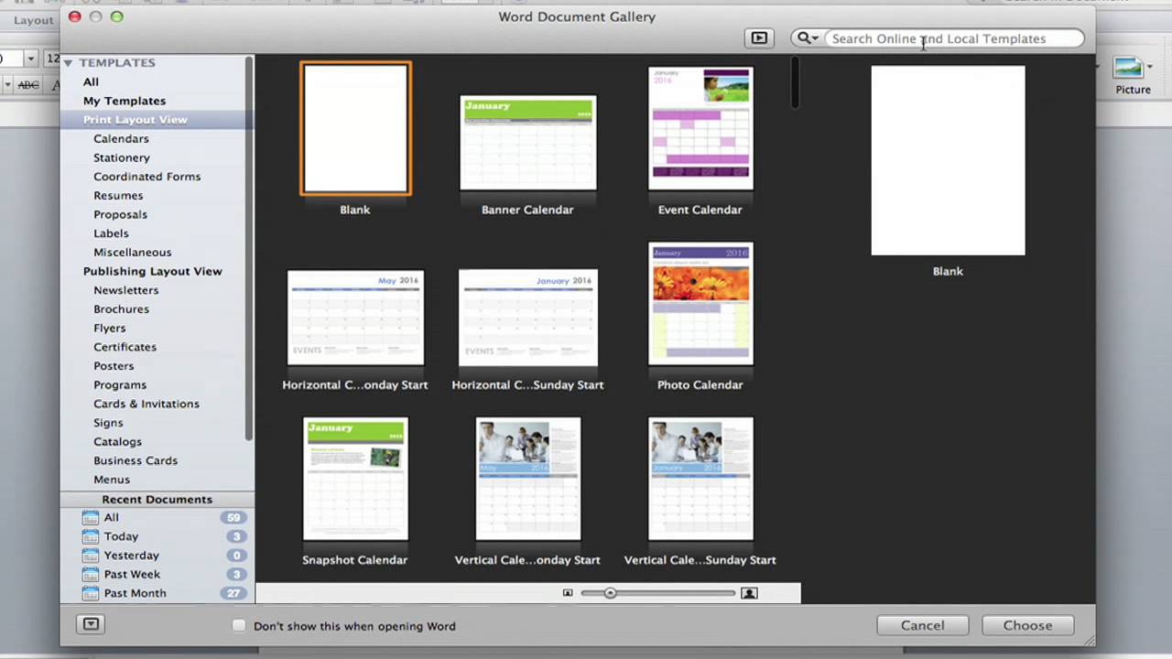Collapse the TEMPLATES disclosure triangle
Viewport: 1172px width, 659px height.
[x=68, y=63]
